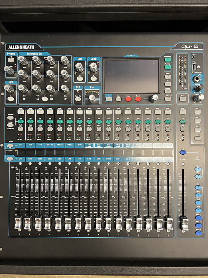Toggle the GEQ Fader Flip key
Viewport: 208px width, 278px height.
(78, 99)
